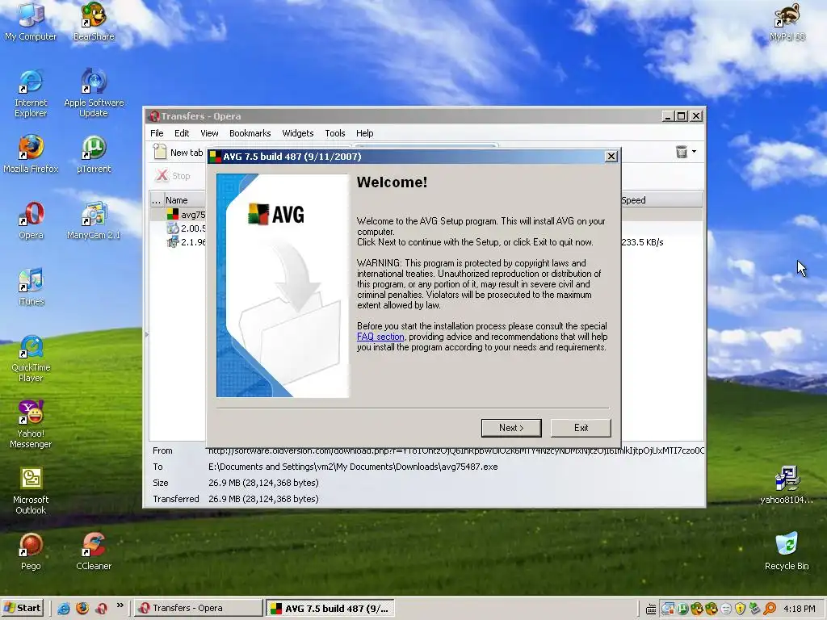The width and height of the screenshot is (827, 620).
Task: Select the Apple Software Update desktop icon
Action: [x=94, y=94]
